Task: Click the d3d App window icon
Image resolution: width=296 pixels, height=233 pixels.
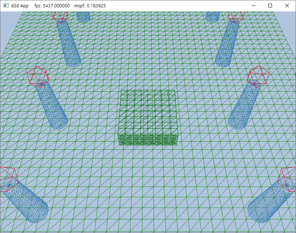Action: (x=6, y=6)
